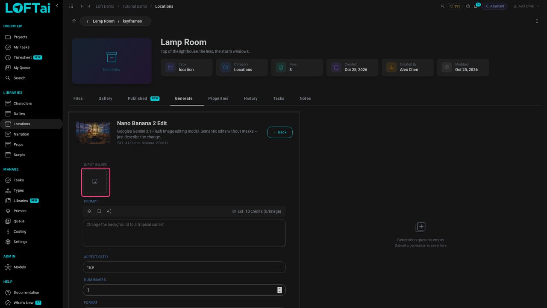Add an input image via the upload box
This screenshot has width=547, height=308.
(x=95, y=181)
